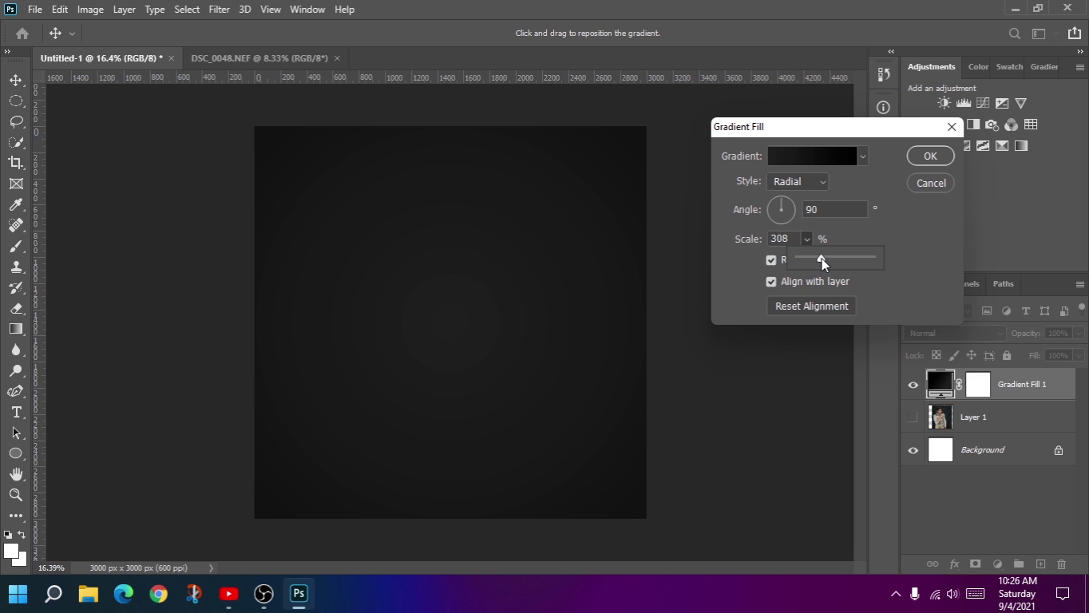Image resolution: width=1089 pixels, height=613 pixels.
Task: Select the Path Selection tool
Action: (16, 433)
